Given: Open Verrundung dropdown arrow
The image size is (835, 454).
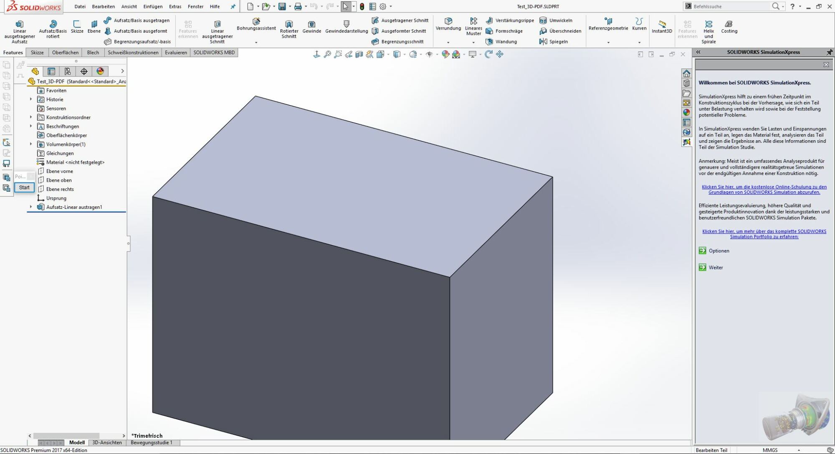Looking at the screenshot, I should pyautogui.click(x=448, y=42).
